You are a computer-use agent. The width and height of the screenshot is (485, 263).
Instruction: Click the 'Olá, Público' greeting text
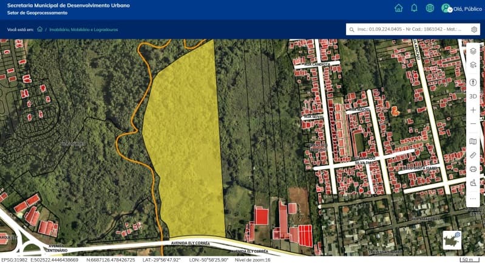[x=467, y=9]
